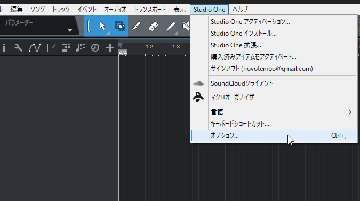
Task: Open the イベント menu
Action: pyautogui.click(x=87, y=10)
